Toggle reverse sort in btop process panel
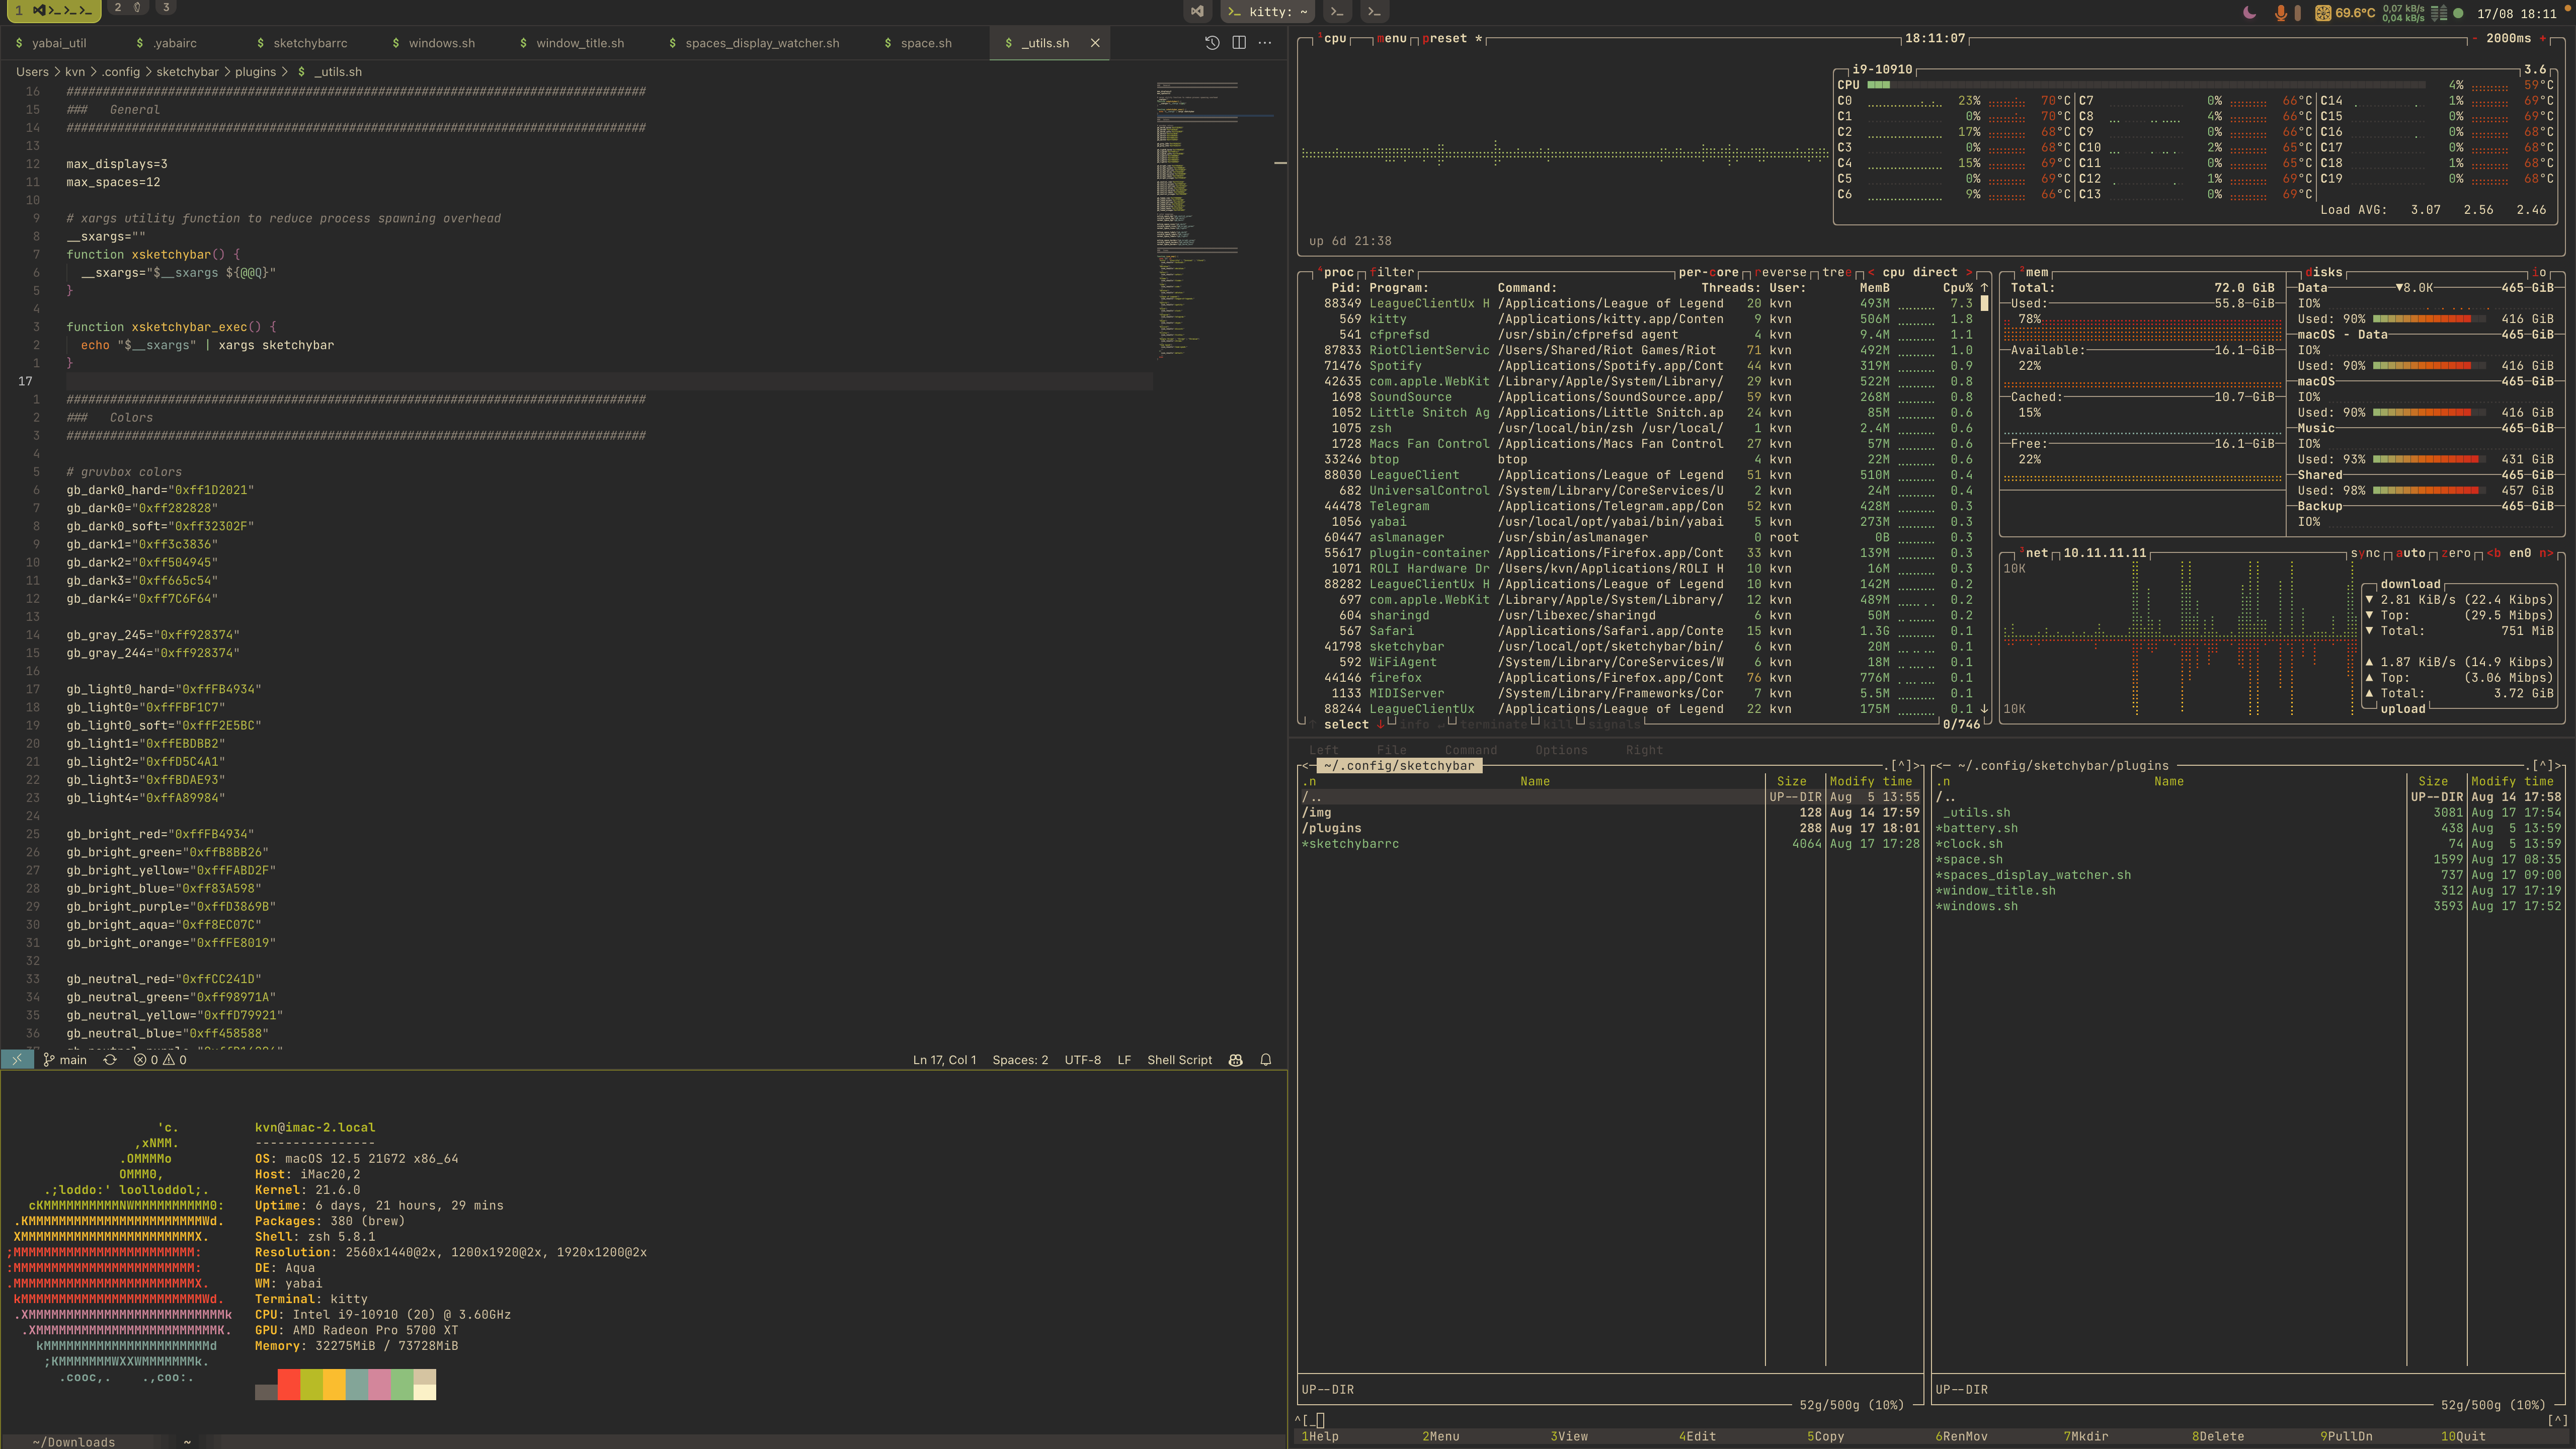 (1781, 271)
